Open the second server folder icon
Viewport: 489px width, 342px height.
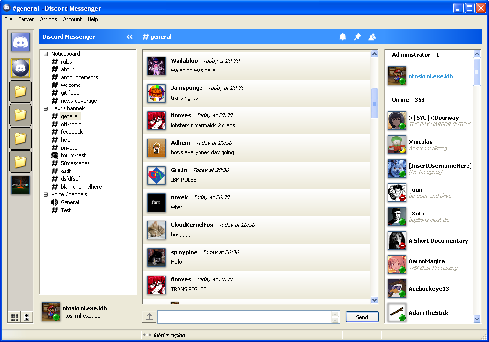[x=21, y=115]
